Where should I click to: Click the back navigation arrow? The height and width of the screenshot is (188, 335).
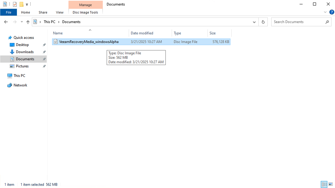coord(6,22)
